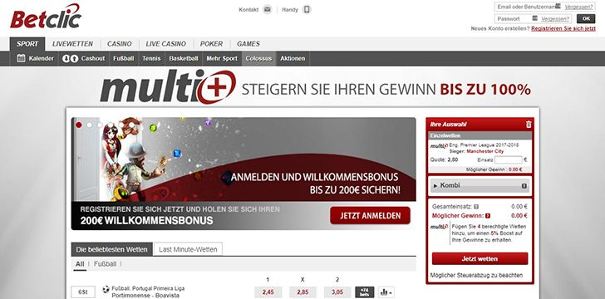
Task: Click the Portimonense - Boavista match name
Action: [x=145, y=296]
